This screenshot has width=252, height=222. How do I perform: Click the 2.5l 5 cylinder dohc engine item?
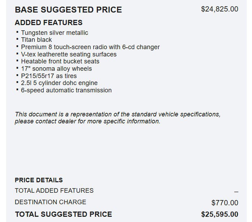tap(59, 83)
